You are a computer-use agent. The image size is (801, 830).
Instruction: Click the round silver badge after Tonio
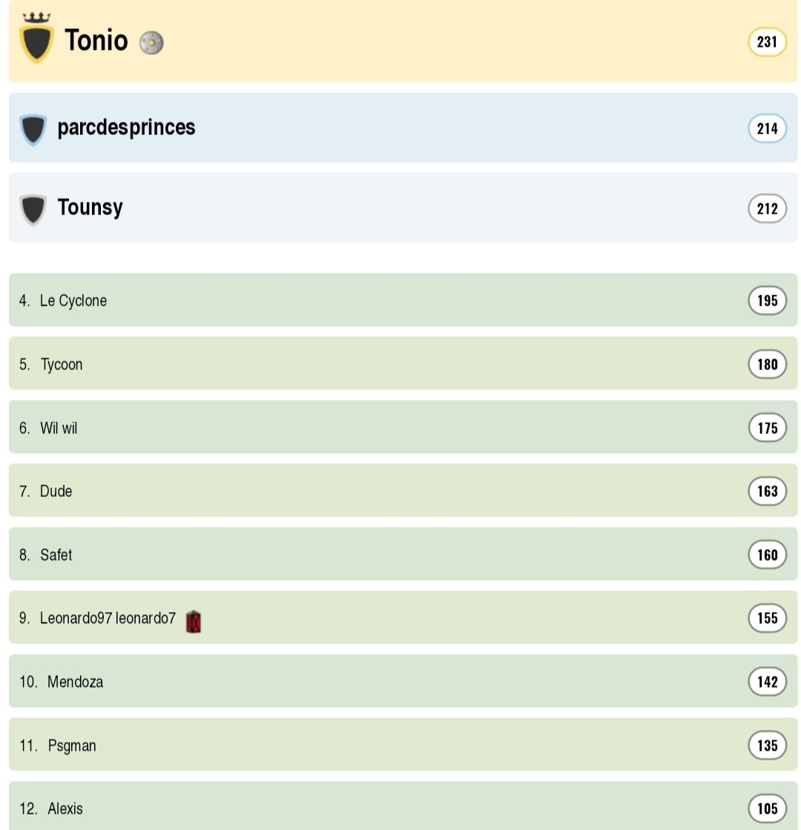[x=151, y=43]
